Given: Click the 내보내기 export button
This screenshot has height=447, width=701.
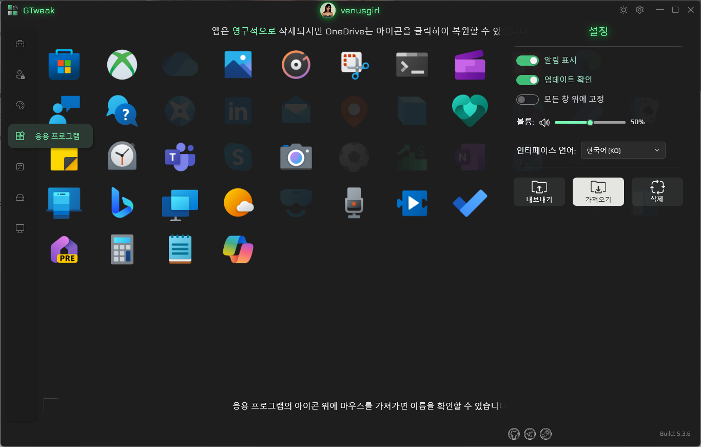Looking at the screenshot, I should point(539,192).
